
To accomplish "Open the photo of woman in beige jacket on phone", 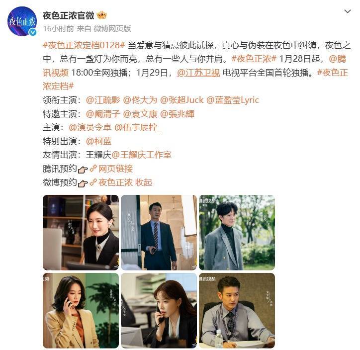I will [81, 311].
